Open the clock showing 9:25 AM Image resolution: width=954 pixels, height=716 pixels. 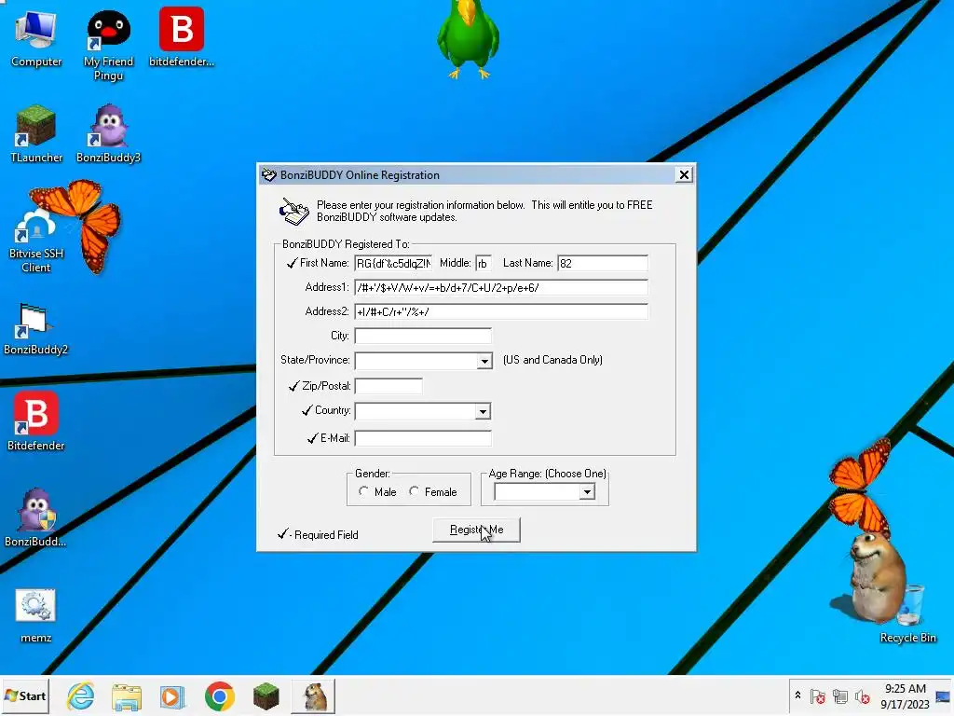click(905, 695)
